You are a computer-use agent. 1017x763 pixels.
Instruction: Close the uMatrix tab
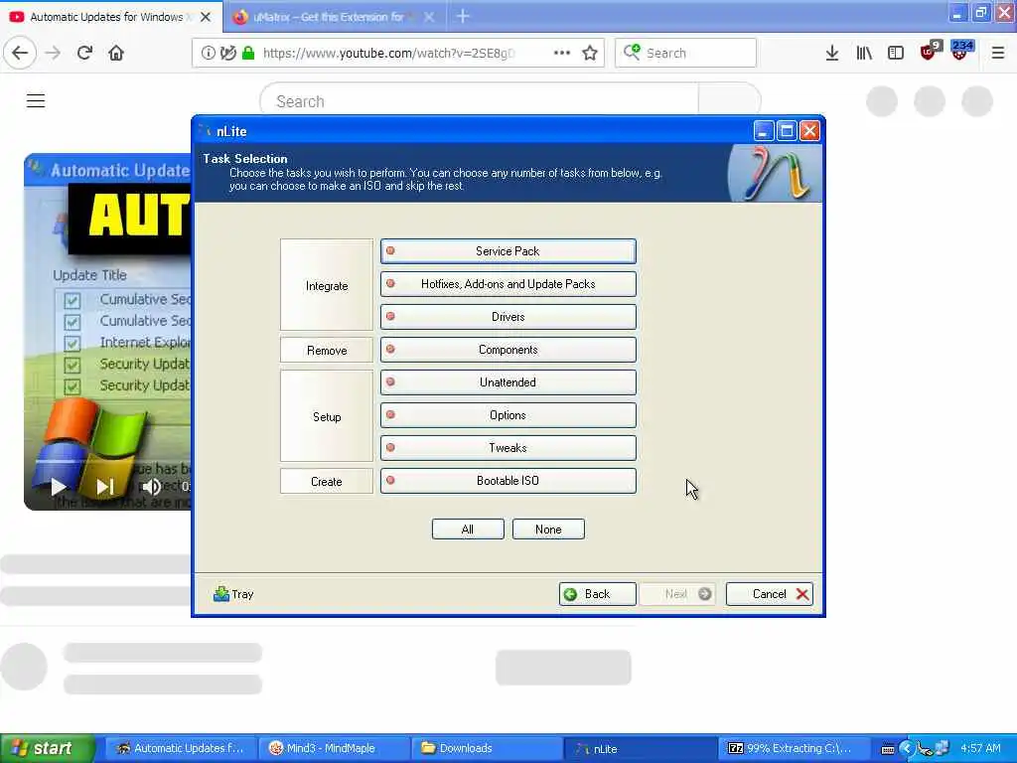[x=429, y=17]
